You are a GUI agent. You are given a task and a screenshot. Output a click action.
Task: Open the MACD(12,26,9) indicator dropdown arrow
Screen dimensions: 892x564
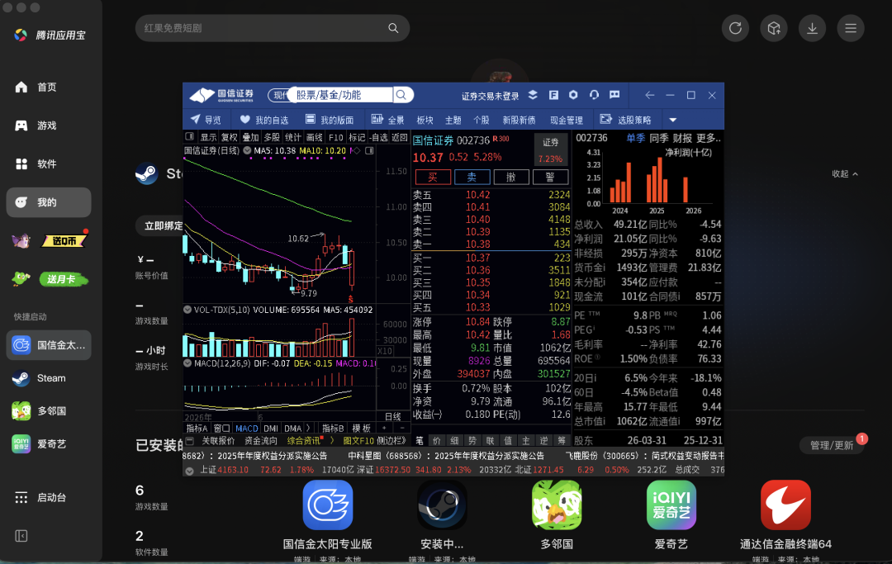pos(187,363)
